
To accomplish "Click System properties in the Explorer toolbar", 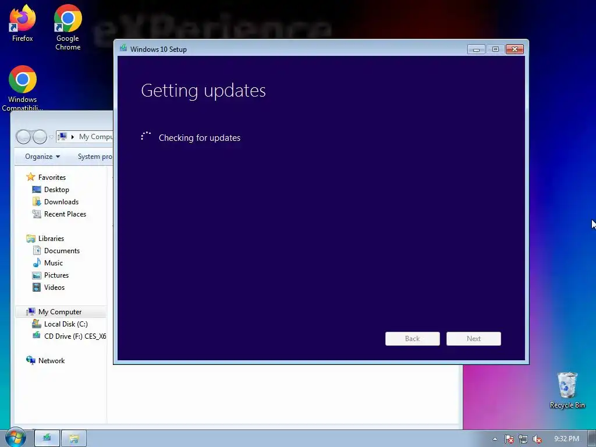I will coord(95,157).
